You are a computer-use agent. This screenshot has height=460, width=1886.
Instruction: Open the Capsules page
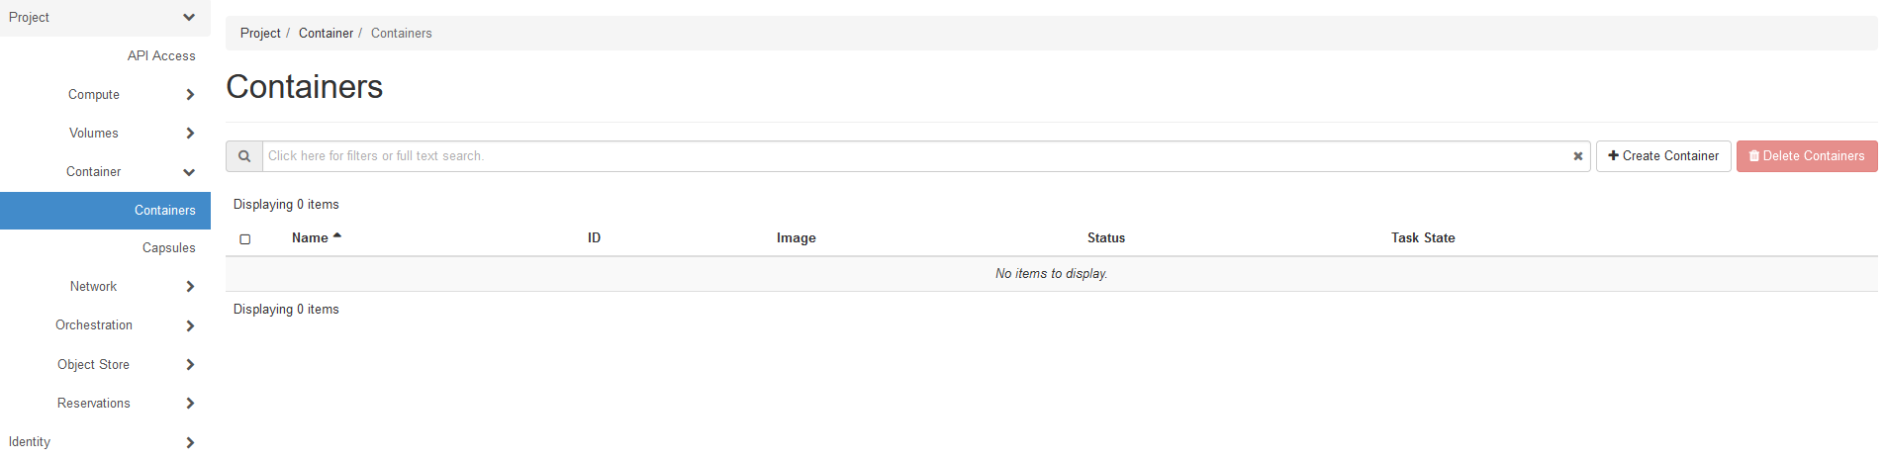[169, 248]
